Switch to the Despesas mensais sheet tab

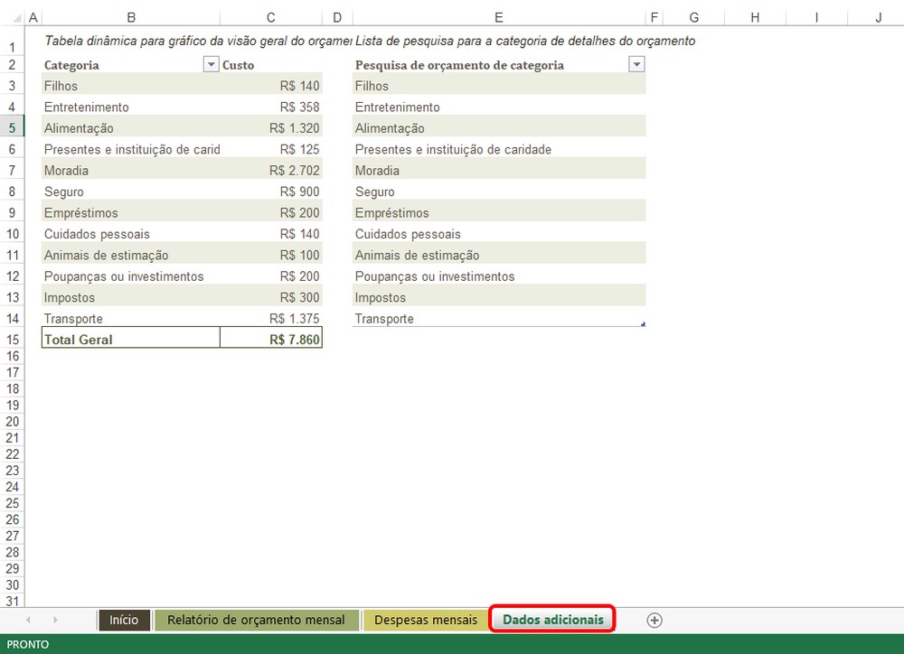[425, 620]
